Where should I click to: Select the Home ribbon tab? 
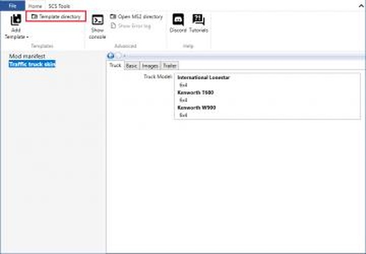[x=35, y=5]
